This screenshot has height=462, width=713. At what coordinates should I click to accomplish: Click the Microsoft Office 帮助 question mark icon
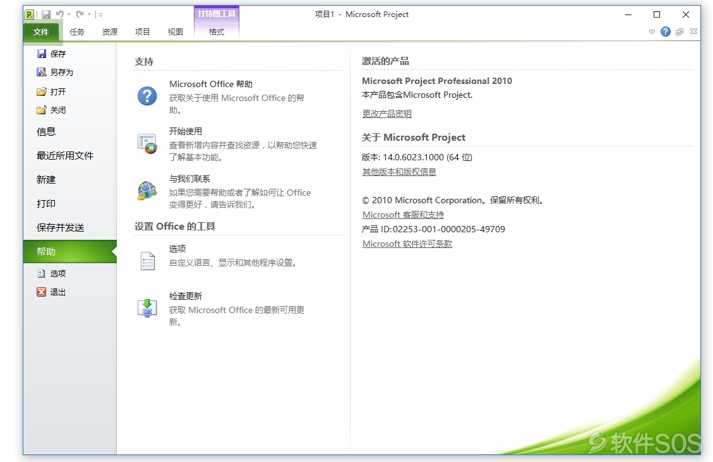coord(147,97)
